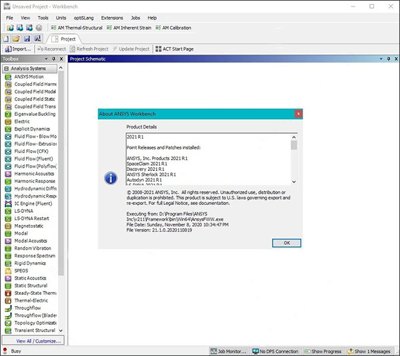The height and width of the screenshot is (356, 400).
Task: Select the Project tab
Action: tap(64, 39)
